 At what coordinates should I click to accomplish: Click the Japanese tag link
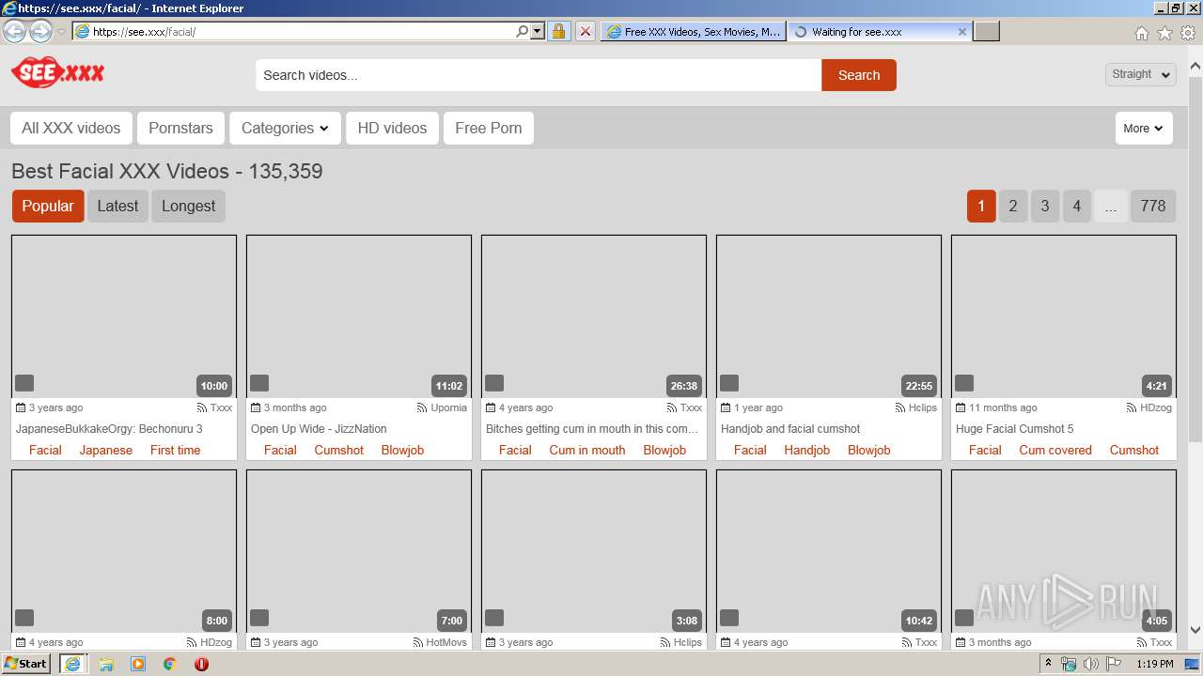click(106, 450)
